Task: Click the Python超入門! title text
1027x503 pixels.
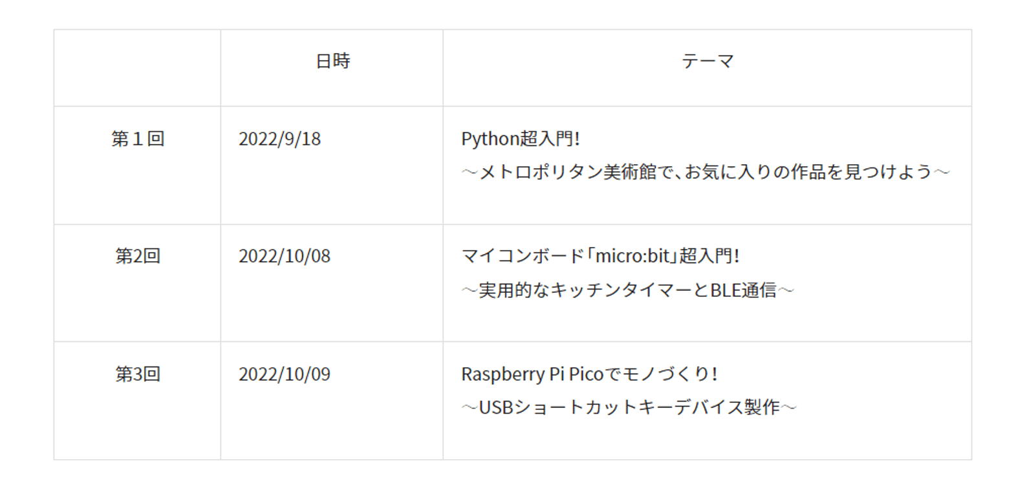Action: click(520, 139)
